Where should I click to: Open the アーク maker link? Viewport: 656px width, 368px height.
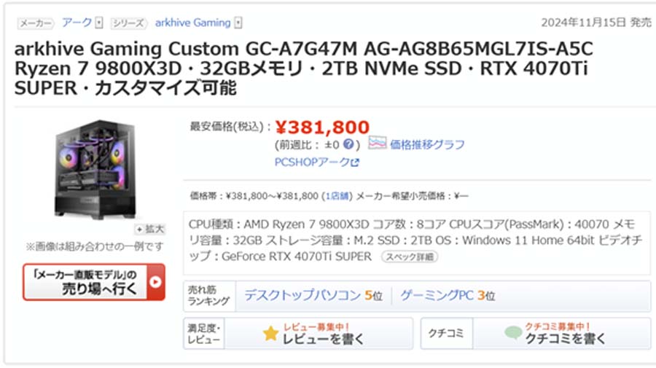[x=77, y=23]
